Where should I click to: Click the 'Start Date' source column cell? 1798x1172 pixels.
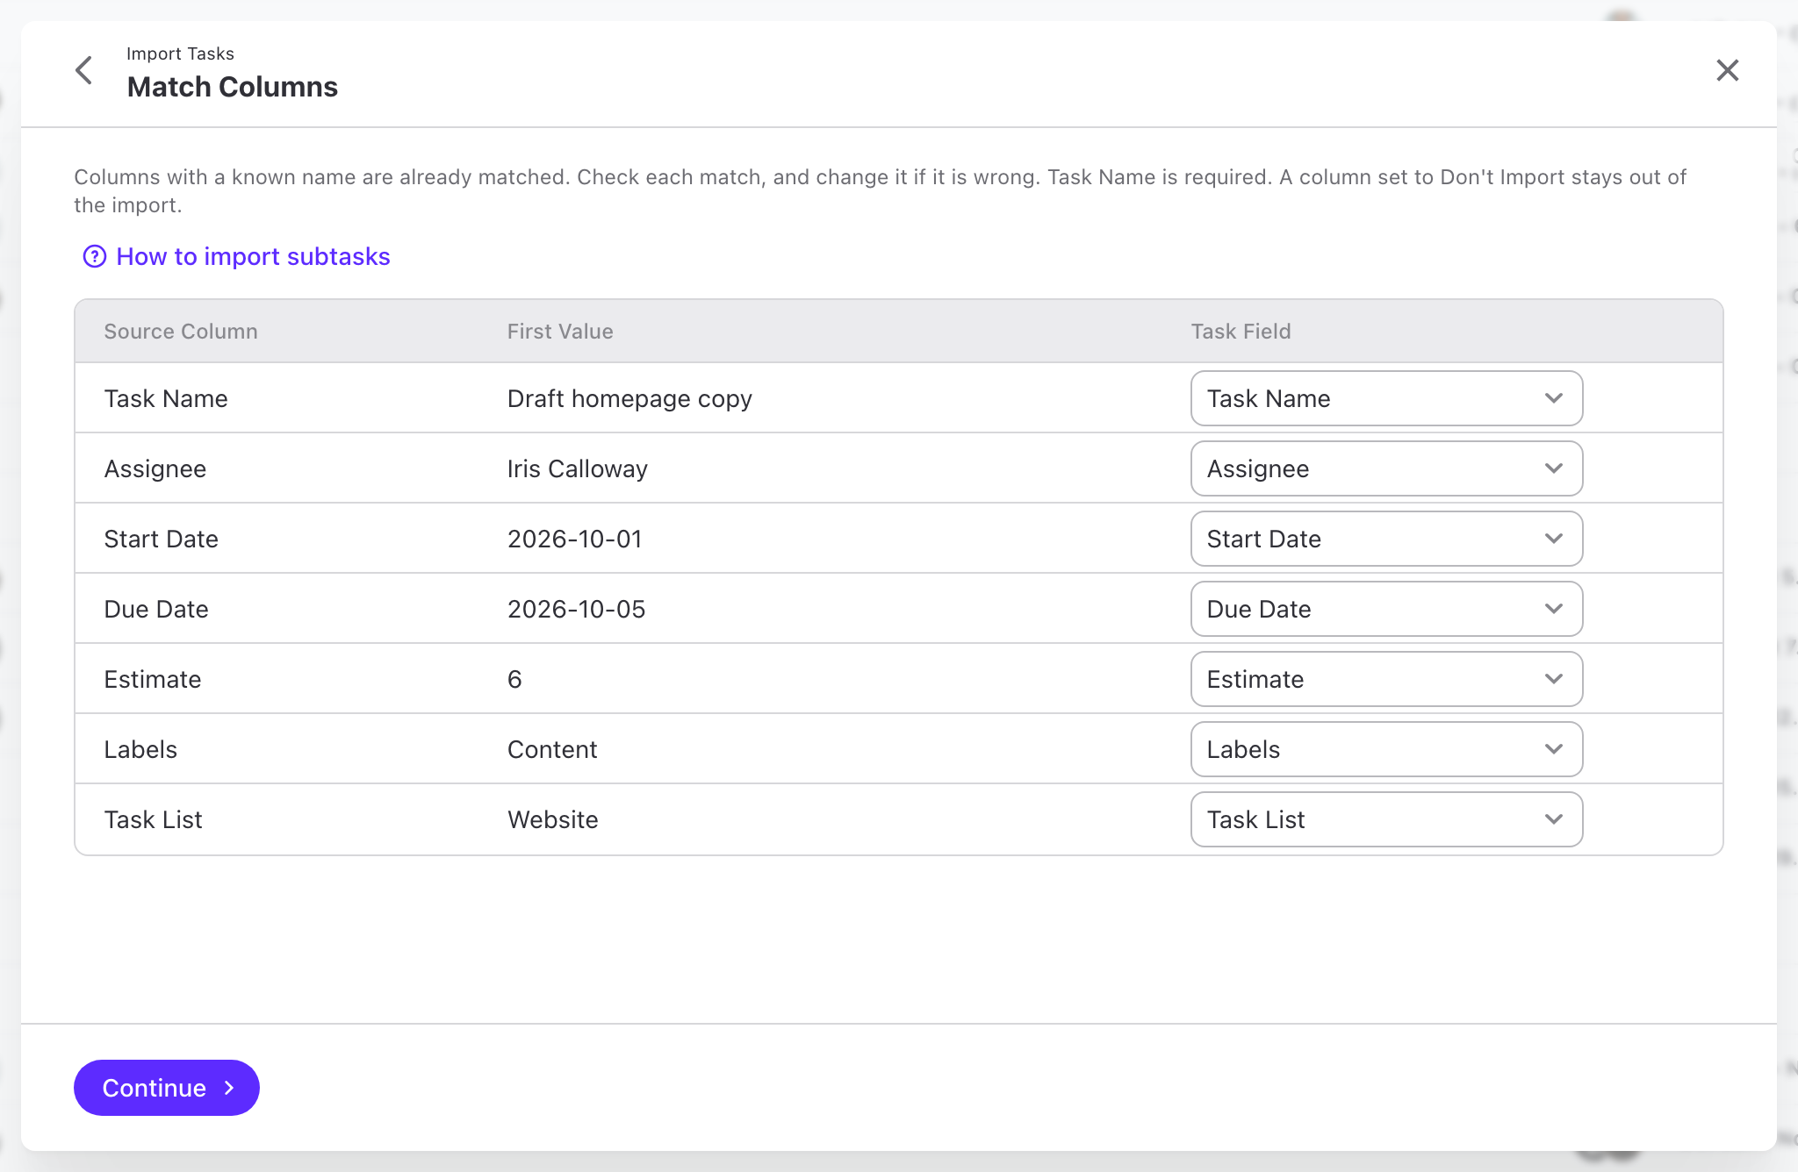(162, 539)
